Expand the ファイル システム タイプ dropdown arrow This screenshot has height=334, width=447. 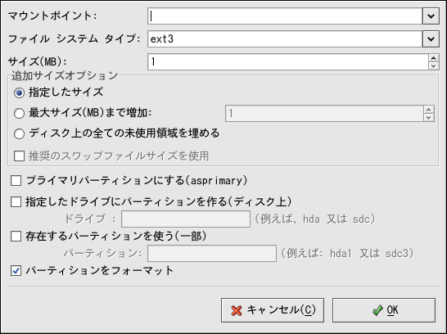click(x=431, y=38)
